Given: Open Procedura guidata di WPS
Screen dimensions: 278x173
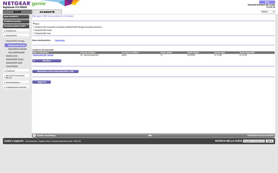Looking at the screenshot, I should (16, 26).
